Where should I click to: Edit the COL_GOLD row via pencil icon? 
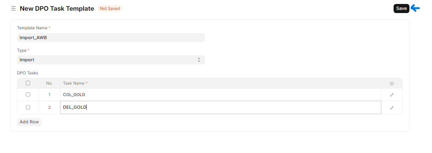(392, 94)
